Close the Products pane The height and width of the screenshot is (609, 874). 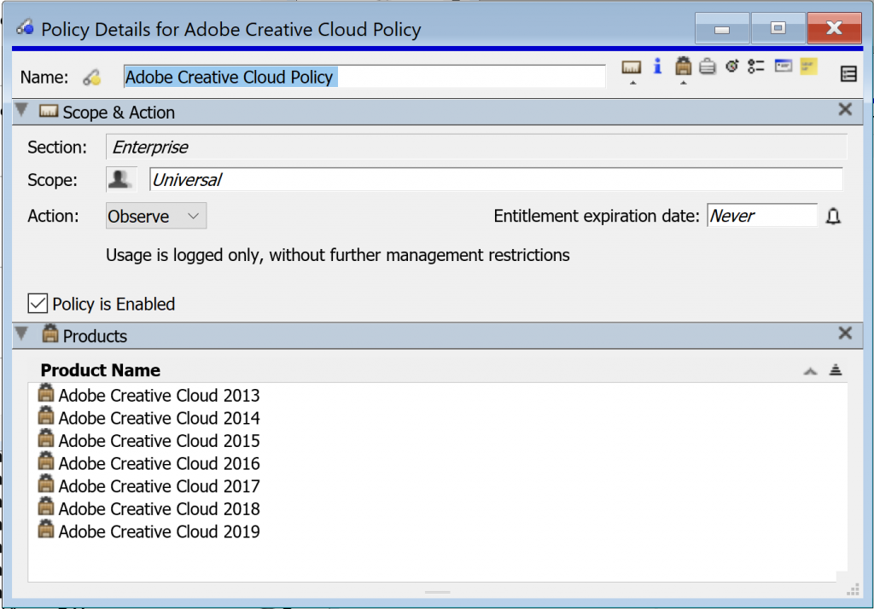click(x=845, y=333)
